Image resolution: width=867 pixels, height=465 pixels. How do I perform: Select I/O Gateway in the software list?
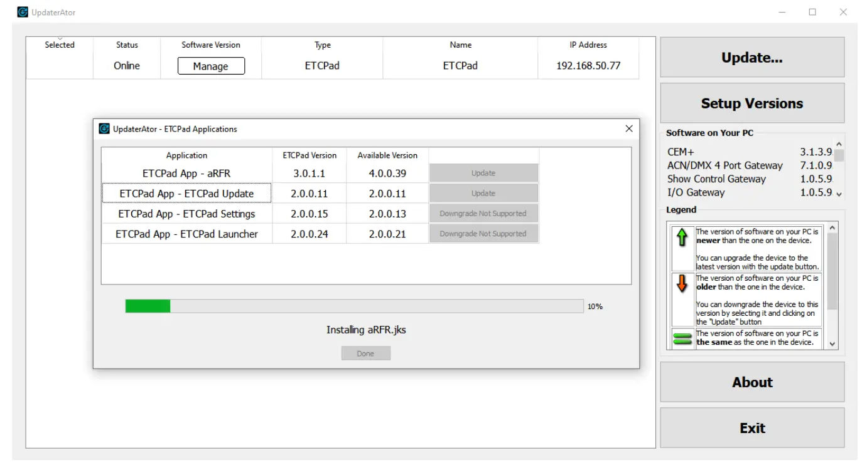tap(696, 192)
